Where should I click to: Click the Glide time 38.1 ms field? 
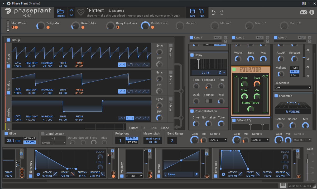[x=14, y=141]
